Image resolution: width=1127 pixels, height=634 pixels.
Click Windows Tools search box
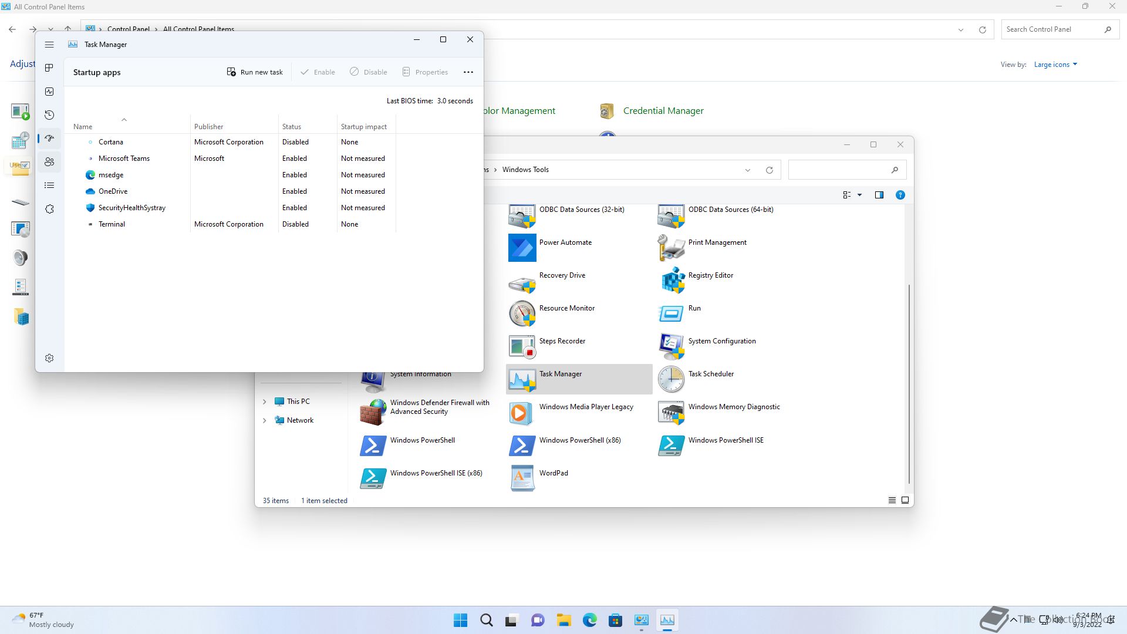(847, 170)
